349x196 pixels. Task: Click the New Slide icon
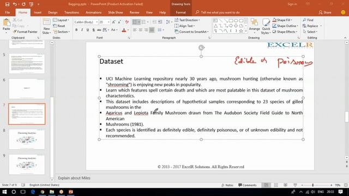coord(46,22)
